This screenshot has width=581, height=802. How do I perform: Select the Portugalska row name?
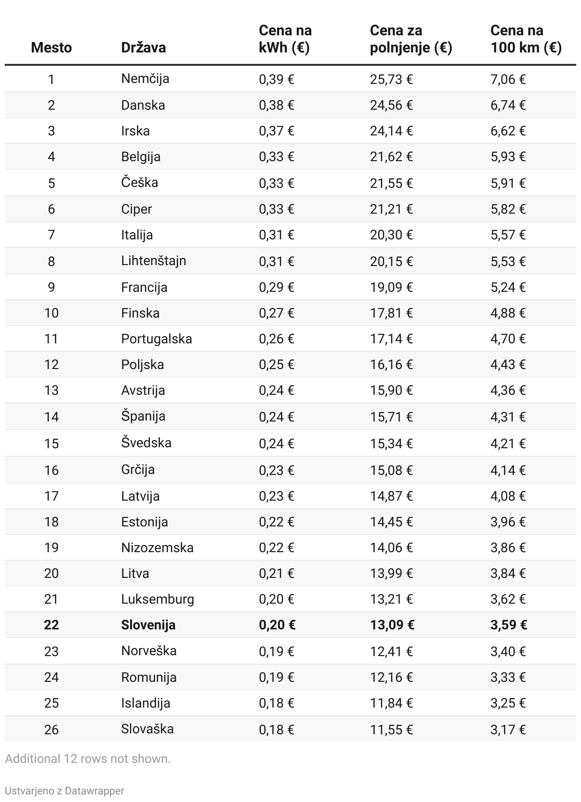156,339
